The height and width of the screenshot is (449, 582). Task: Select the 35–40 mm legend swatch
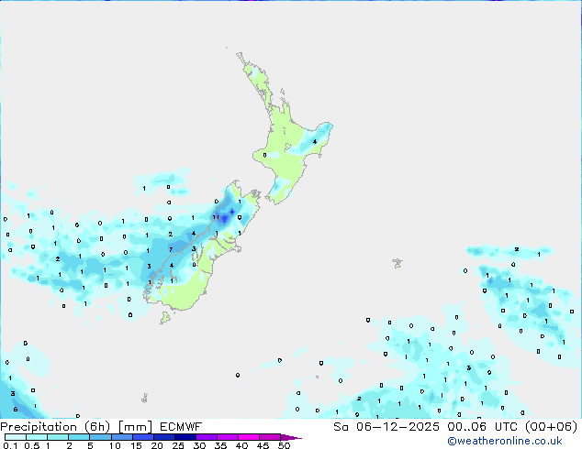[227, 437]
